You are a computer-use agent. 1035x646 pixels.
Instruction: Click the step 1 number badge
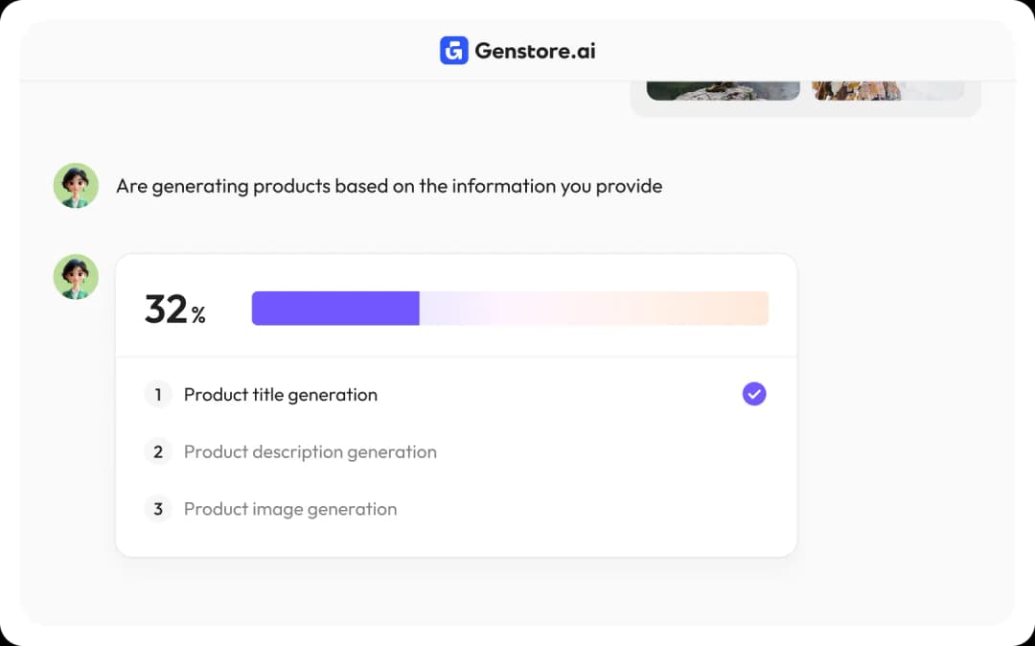[158, 395]
